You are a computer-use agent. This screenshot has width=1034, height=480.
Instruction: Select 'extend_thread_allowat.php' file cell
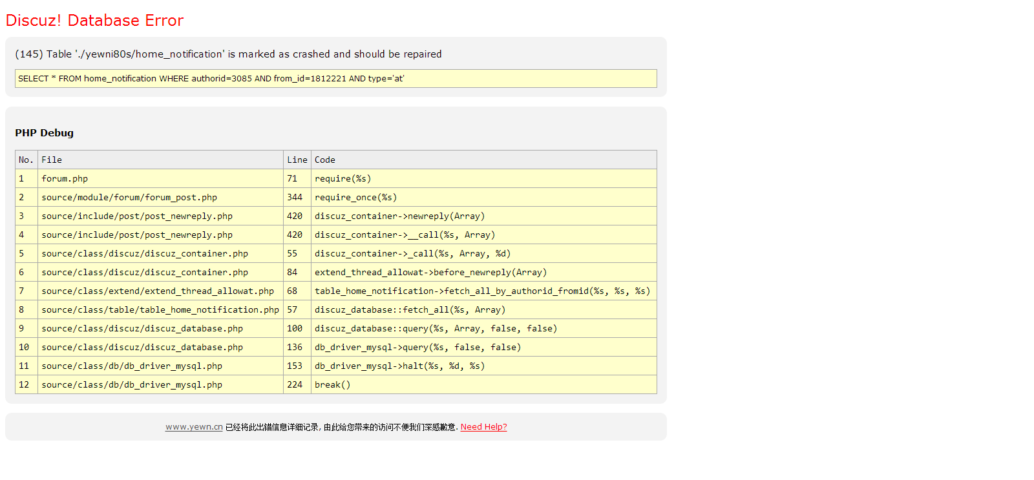coord(161,291)
